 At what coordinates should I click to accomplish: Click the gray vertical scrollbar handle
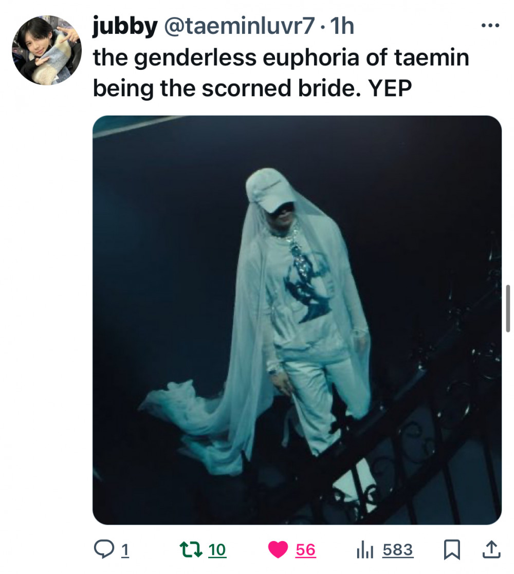[508, 308]
